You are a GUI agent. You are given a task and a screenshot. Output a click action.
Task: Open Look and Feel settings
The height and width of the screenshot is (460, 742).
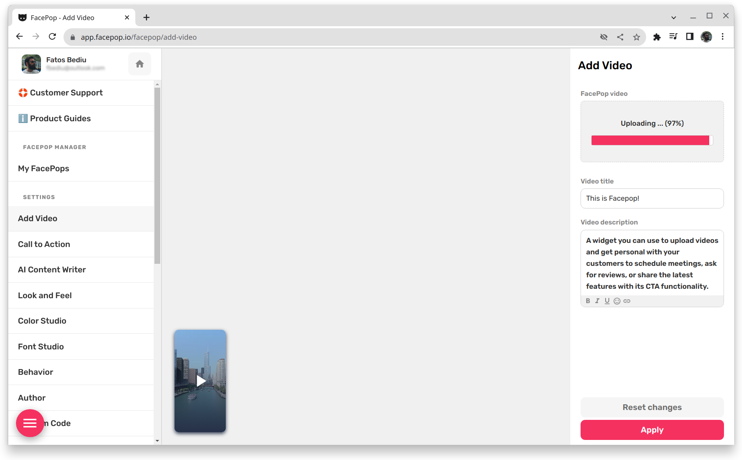(x=81, y=296)
